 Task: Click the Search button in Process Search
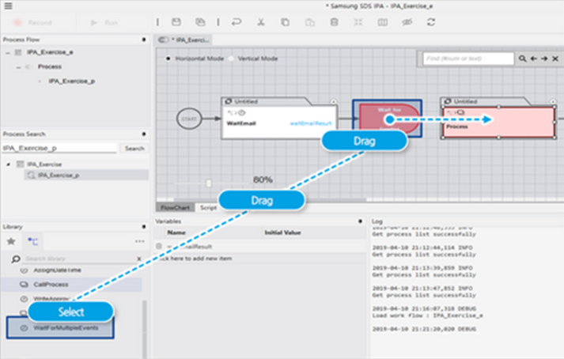pyautogui.click(x=134, y=148)
